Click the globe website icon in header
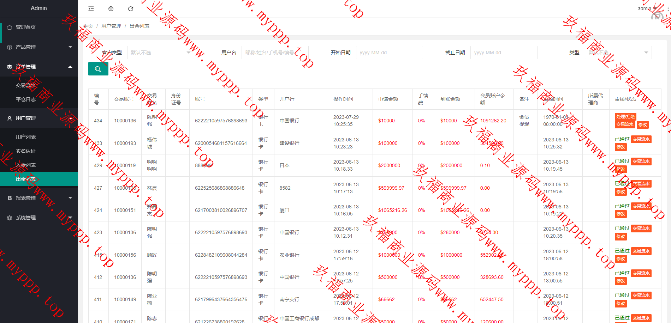Viewport: 671px width, 323px height. pyautogui.click(x=111, y=9)
